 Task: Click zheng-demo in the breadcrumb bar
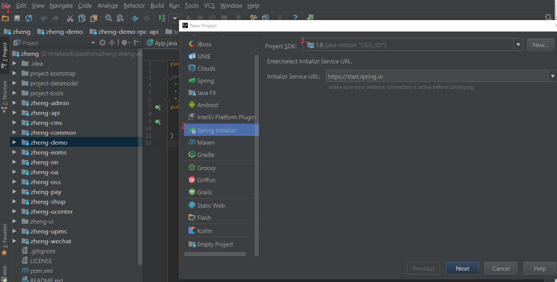[60, 32]
